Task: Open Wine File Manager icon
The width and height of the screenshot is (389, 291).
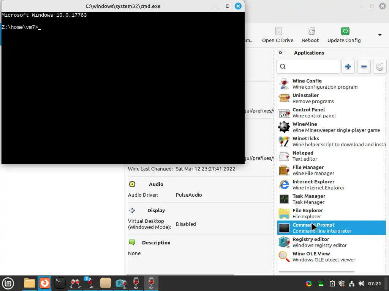Action: click(284, 170)
